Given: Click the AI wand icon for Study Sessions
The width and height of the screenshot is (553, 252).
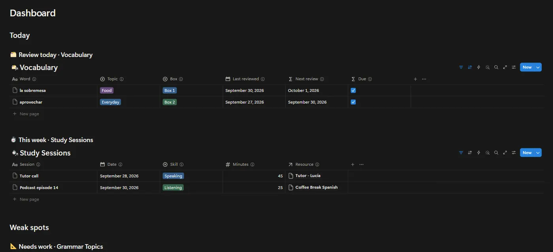Looking at the screenshot, I should 487,153.
